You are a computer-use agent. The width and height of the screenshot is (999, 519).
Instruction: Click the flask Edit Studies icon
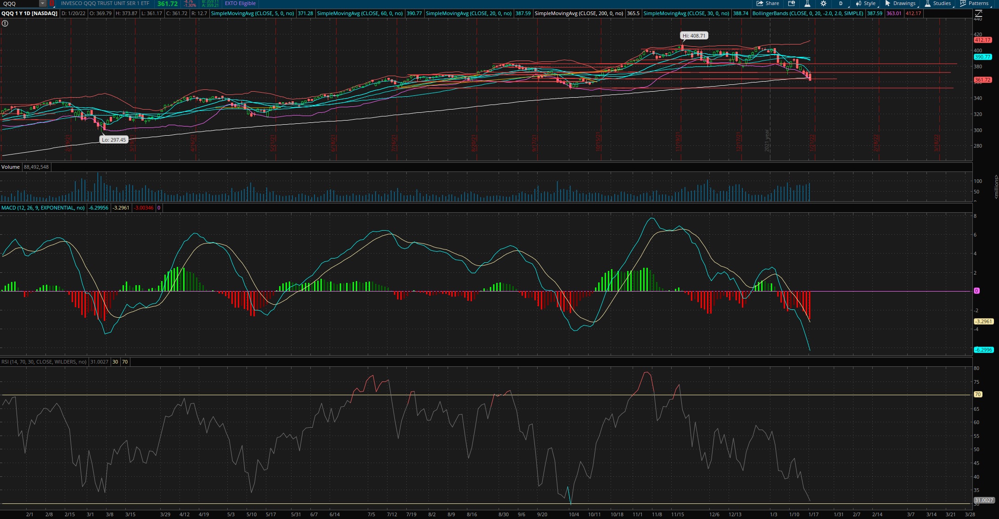[x=807, y=3]
